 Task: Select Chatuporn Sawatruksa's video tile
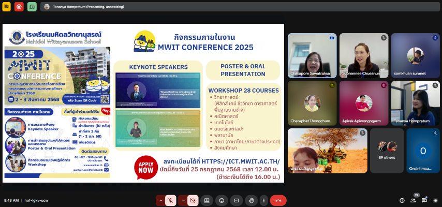point(312,55)
